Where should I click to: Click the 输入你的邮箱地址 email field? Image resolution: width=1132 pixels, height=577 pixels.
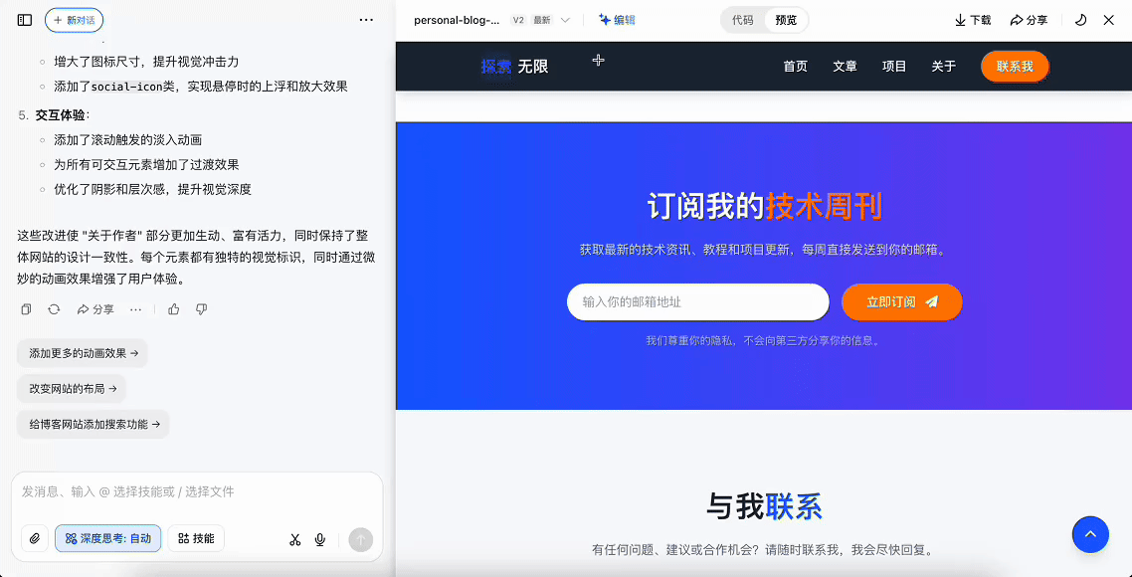pyautogui.click(x=697, y=302)
